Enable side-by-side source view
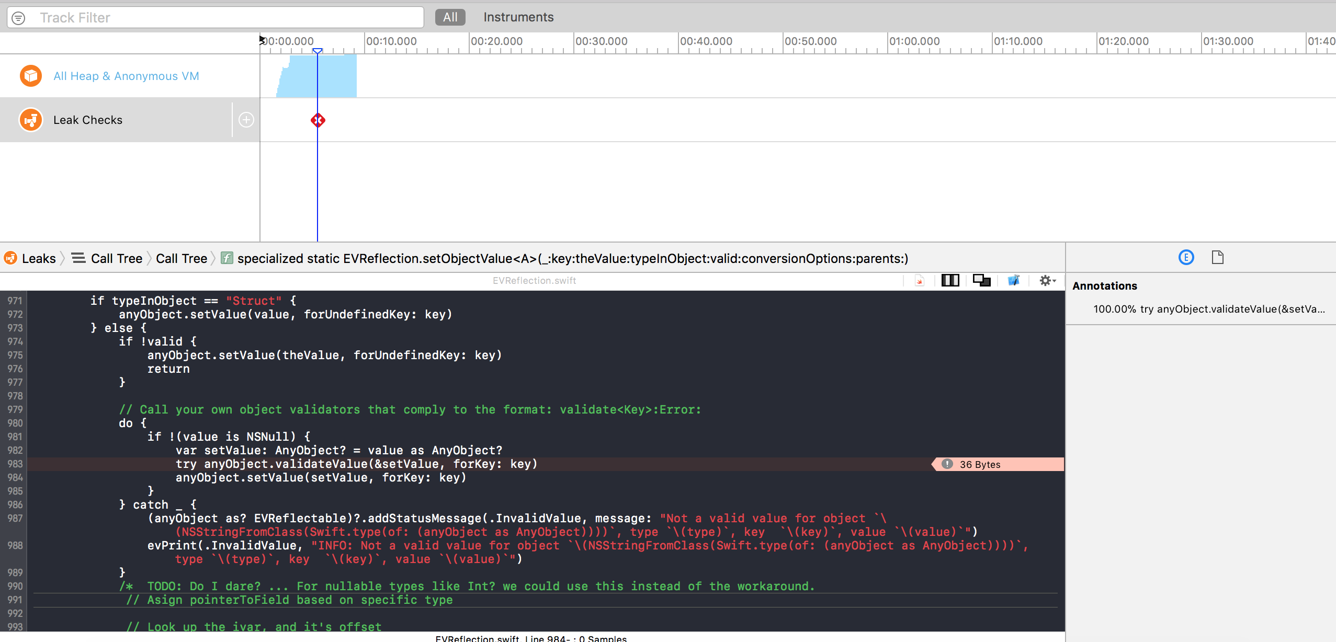 coord(950,281)
